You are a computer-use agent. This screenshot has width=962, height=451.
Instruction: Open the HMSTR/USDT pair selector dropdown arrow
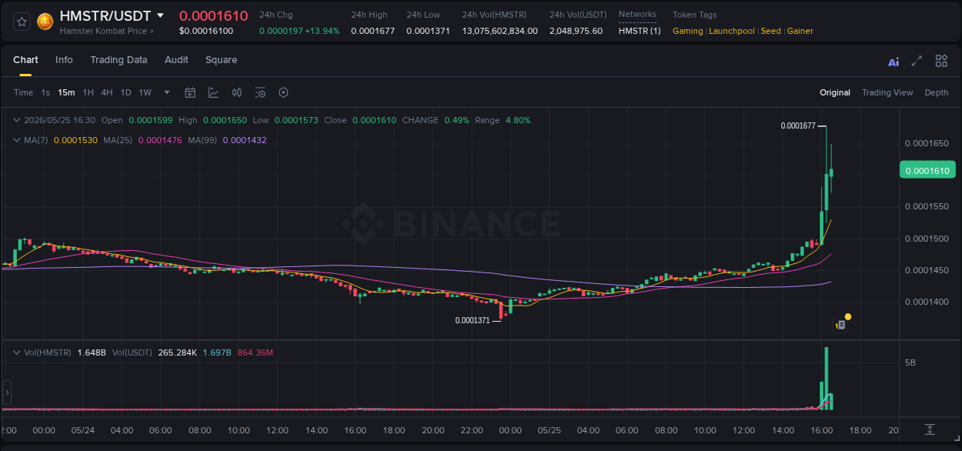(160, 15)
